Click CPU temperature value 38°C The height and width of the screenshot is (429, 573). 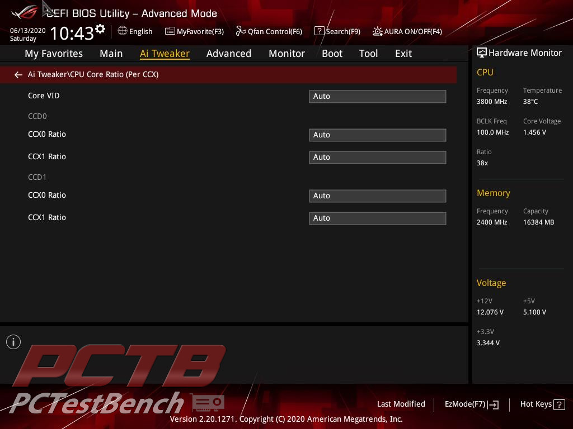(x=530, y=102)
